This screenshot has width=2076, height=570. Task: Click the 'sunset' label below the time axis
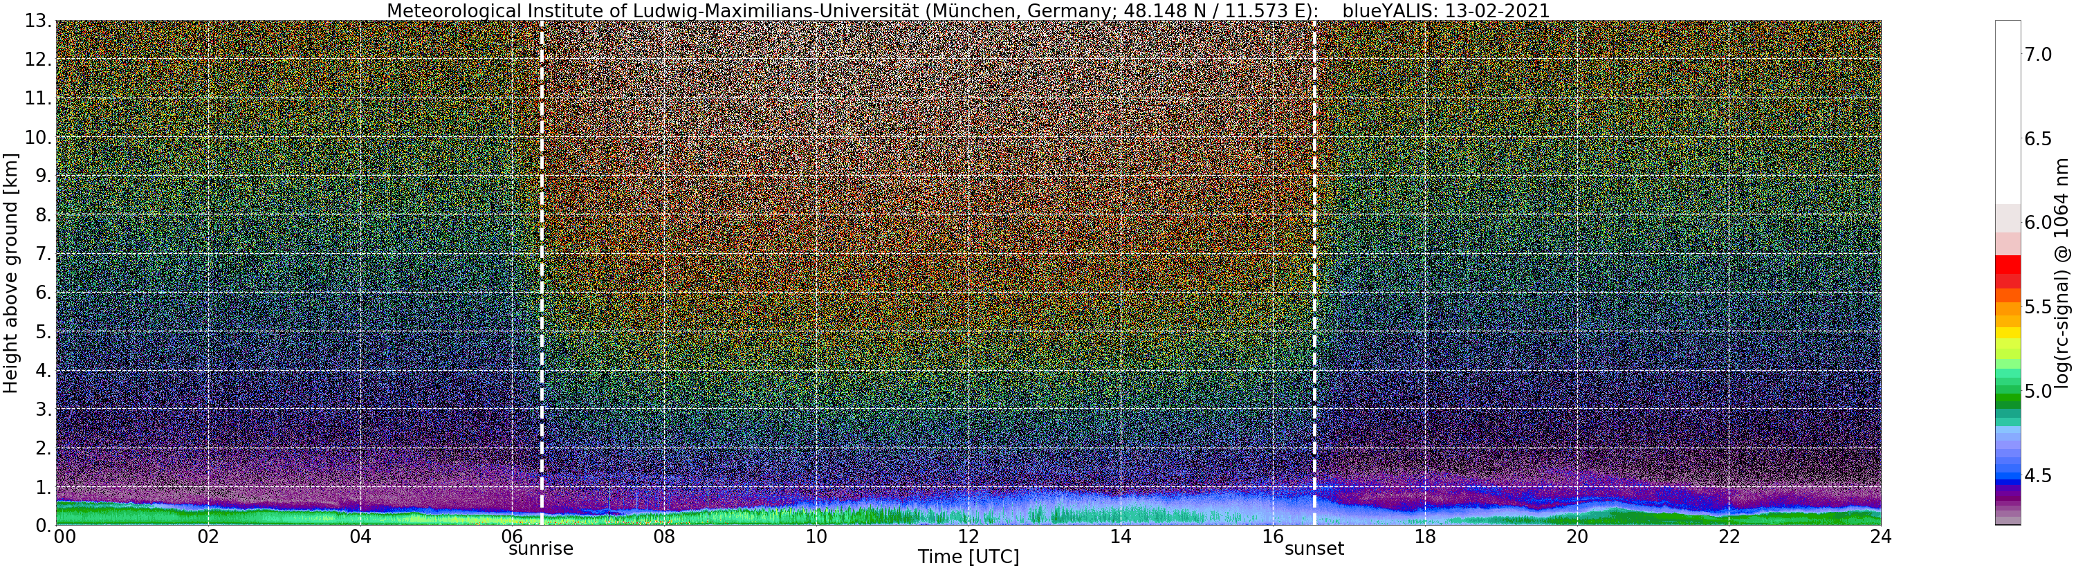[x=1314, y=549]
